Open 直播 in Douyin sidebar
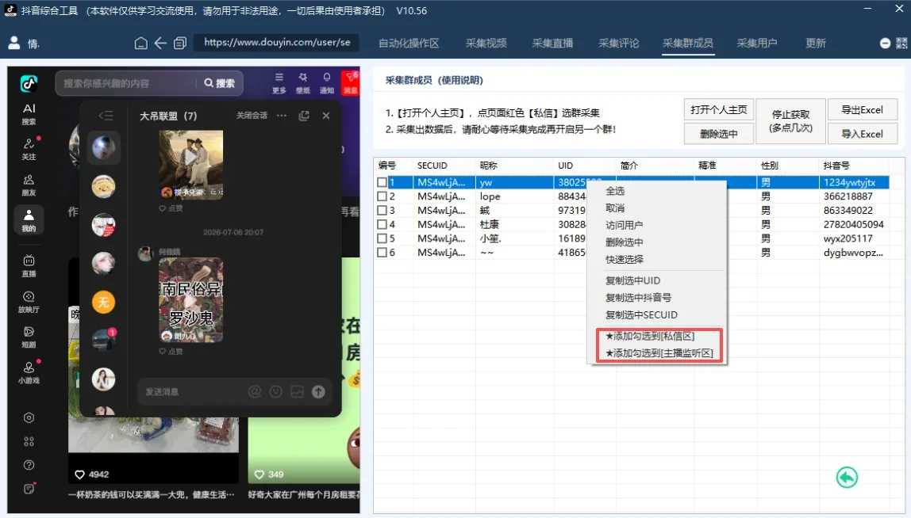The image size is (911, 518). coord(29,265)
